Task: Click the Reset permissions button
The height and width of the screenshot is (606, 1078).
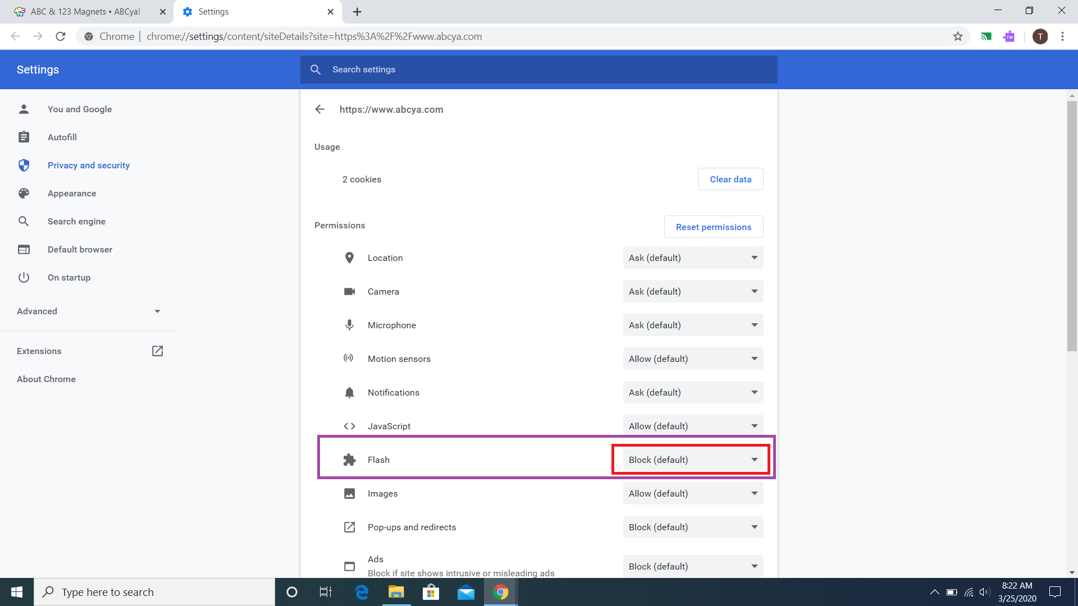Action: (x=713, y=227)
